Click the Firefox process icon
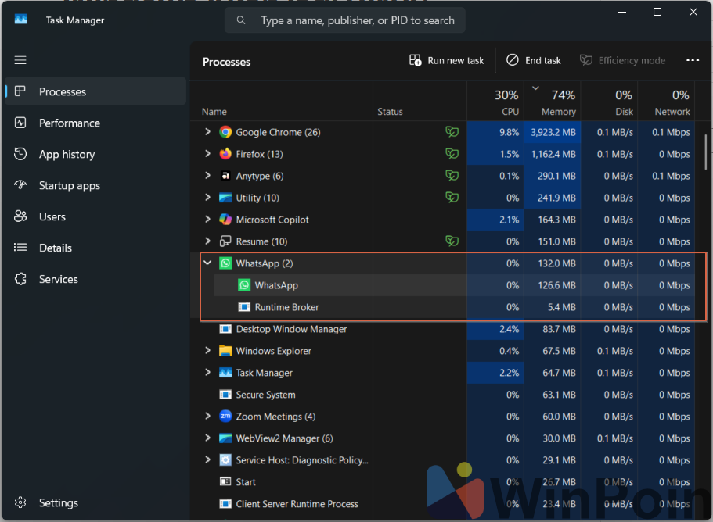 225,154
